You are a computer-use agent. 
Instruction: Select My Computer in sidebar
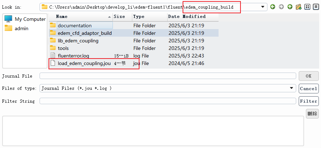25,19
